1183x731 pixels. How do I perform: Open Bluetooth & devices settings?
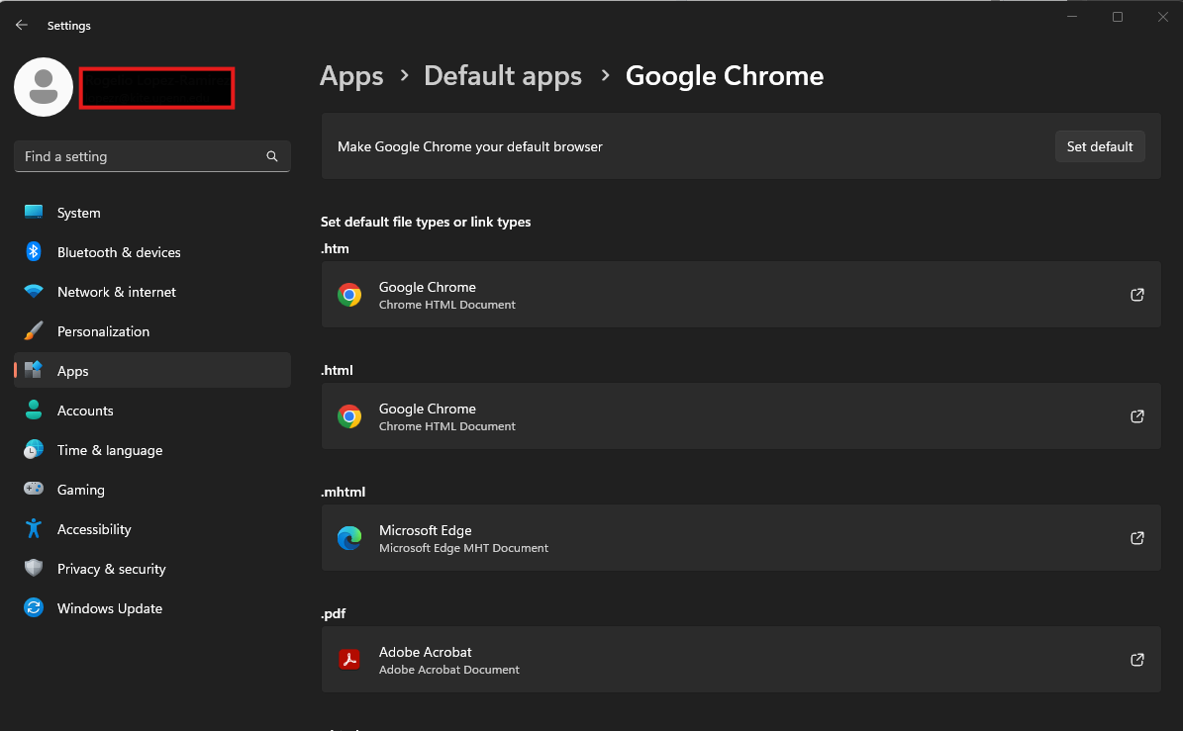[x=152, y=251]
